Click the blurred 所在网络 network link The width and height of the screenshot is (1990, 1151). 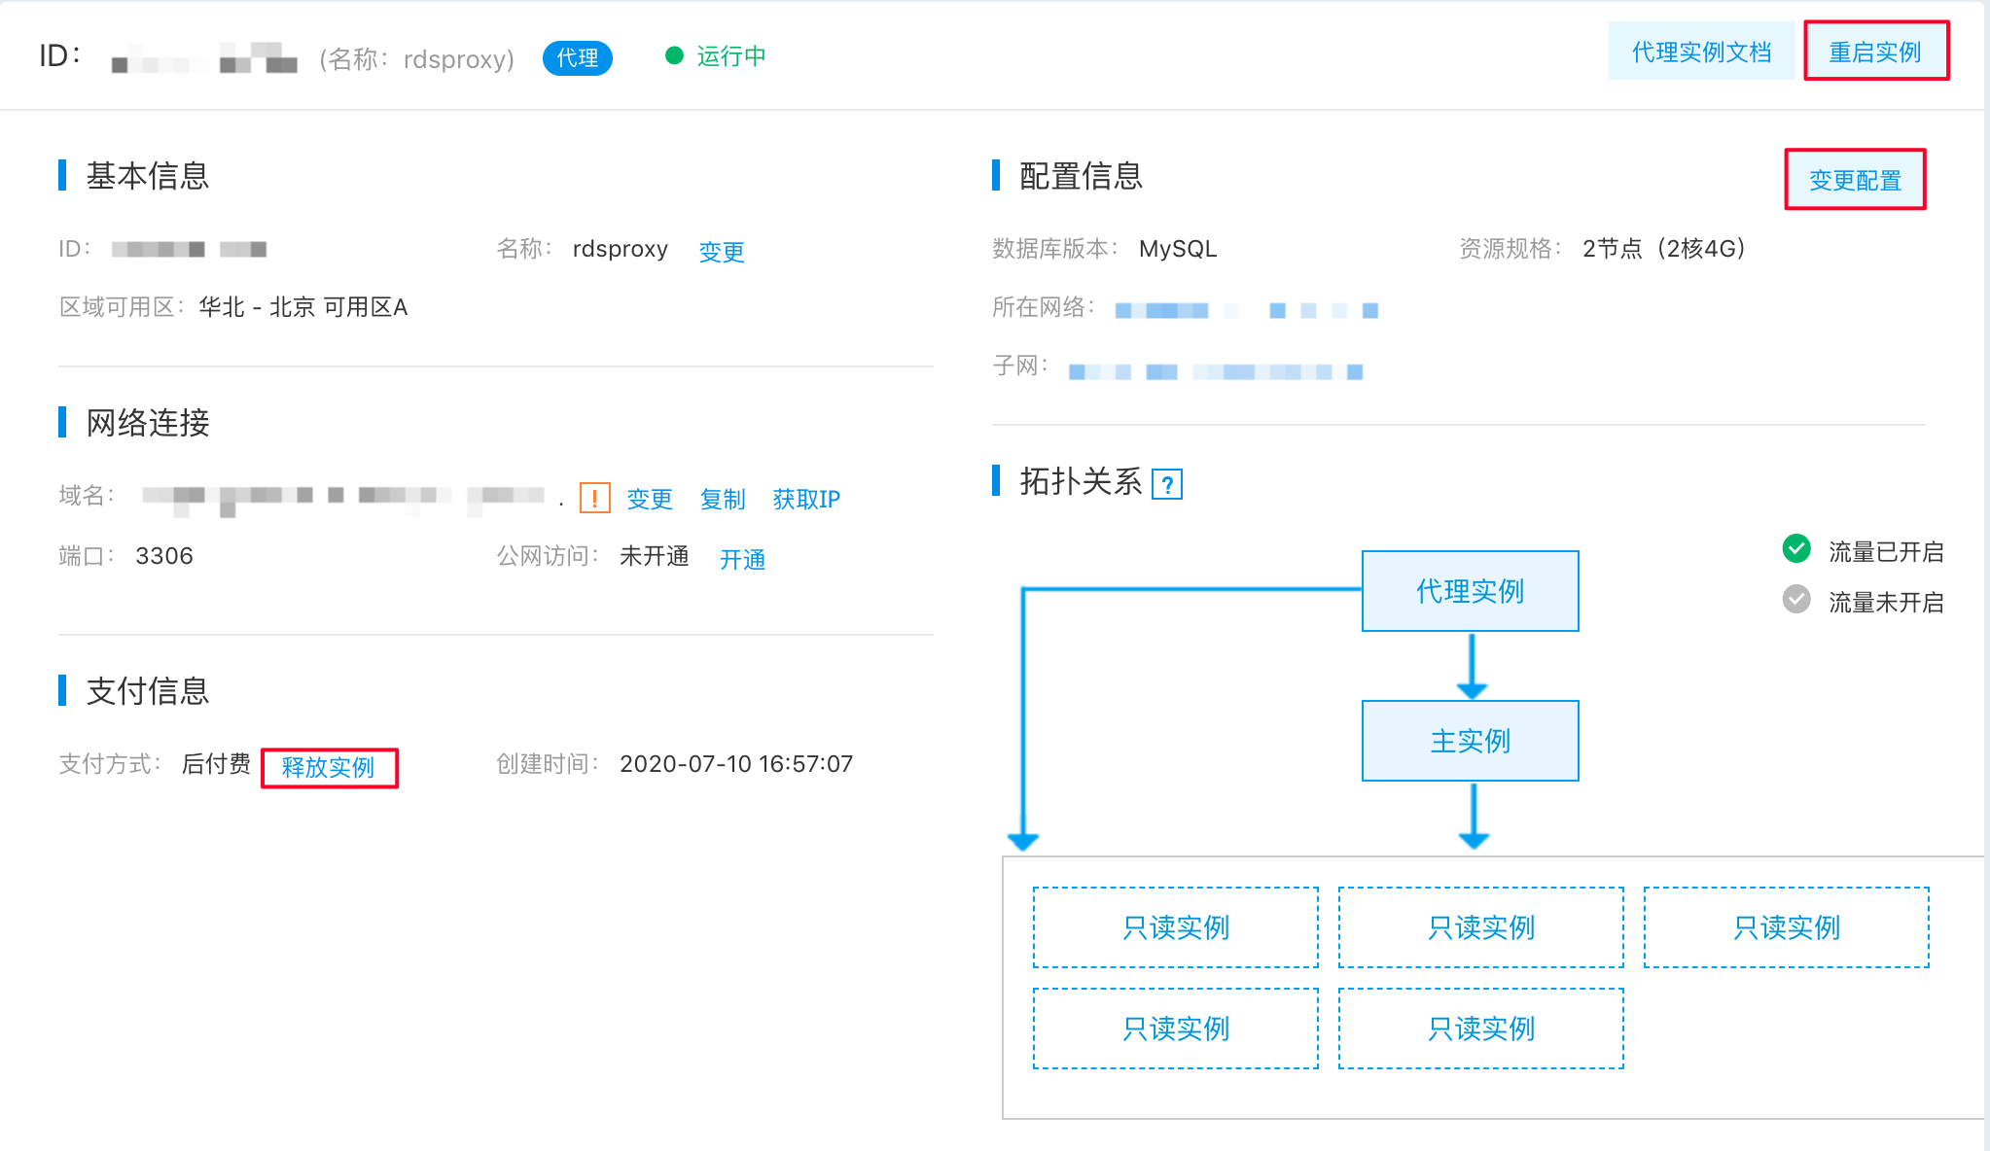(1246, 310)
